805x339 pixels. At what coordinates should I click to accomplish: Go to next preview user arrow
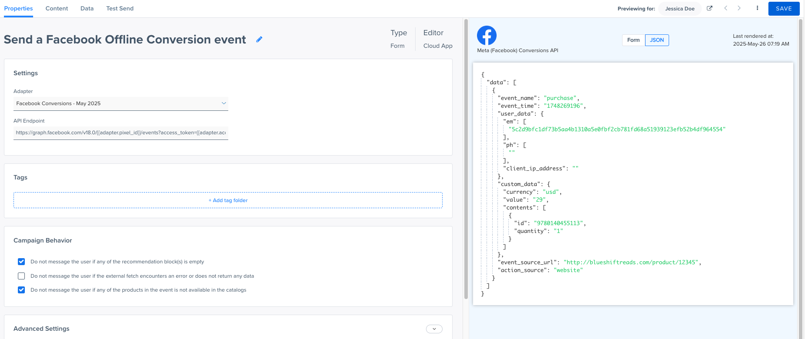click(739, 8)
